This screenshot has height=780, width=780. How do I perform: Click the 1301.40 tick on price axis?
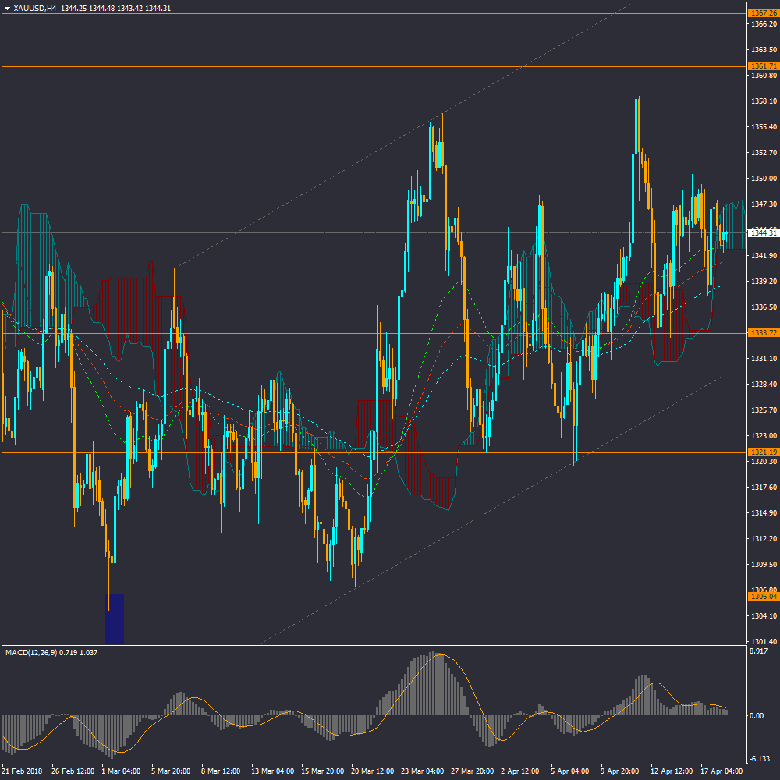pos(762,641)
